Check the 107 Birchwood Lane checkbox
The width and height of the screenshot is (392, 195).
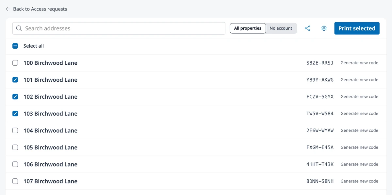15,181
